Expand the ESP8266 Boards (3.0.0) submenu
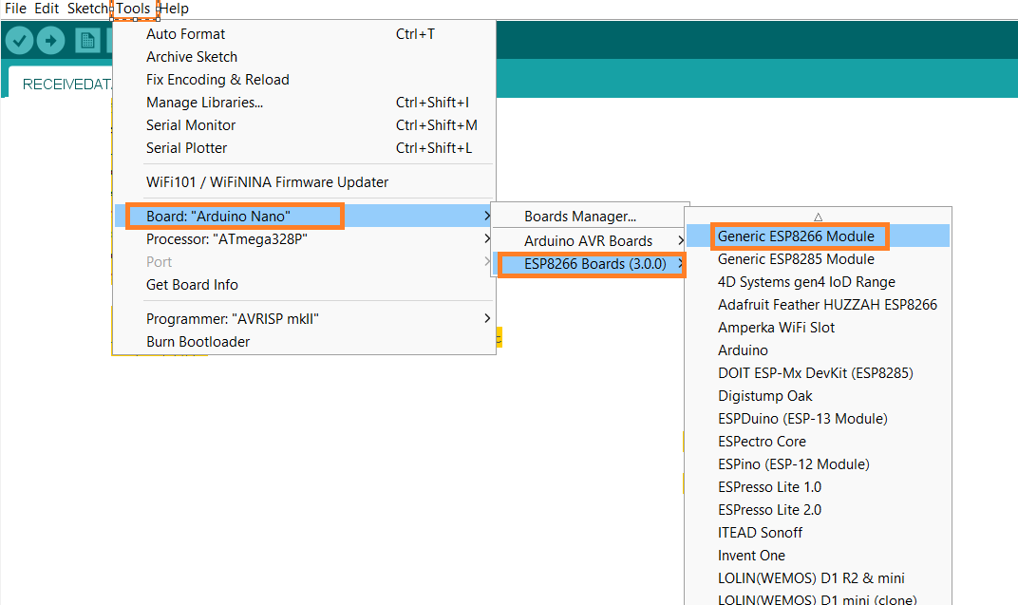The width and height of the screenshot is (1018, 605). (x=589, y=263)
